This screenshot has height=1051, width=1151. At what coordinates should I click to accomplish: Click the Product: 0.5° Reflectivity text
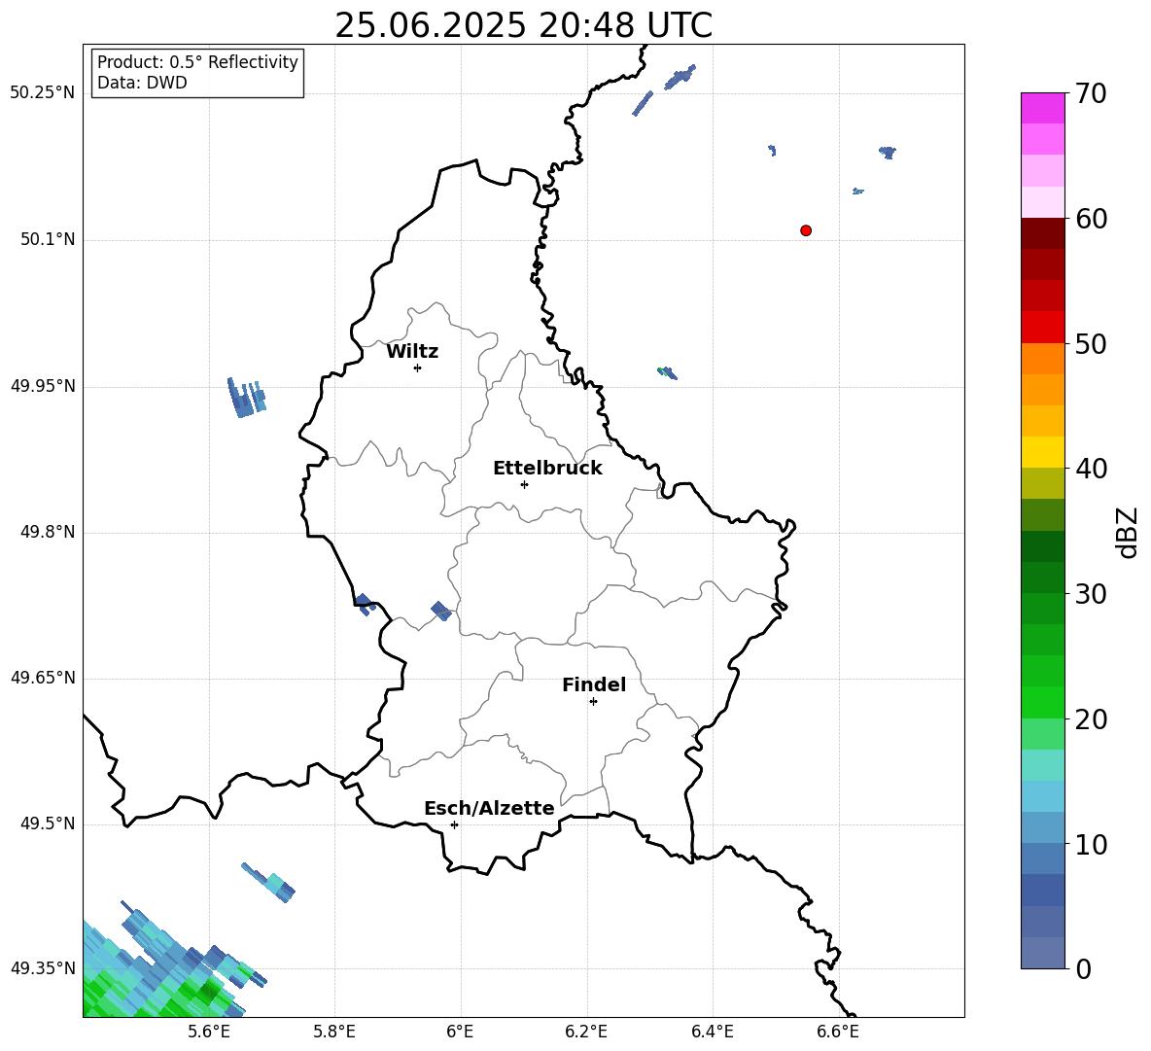pyautogui.click(x=197, y=62)
